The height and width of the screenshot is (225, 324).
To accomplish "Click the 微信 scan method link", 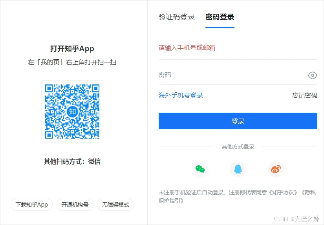I will click(x=94, y=161).
